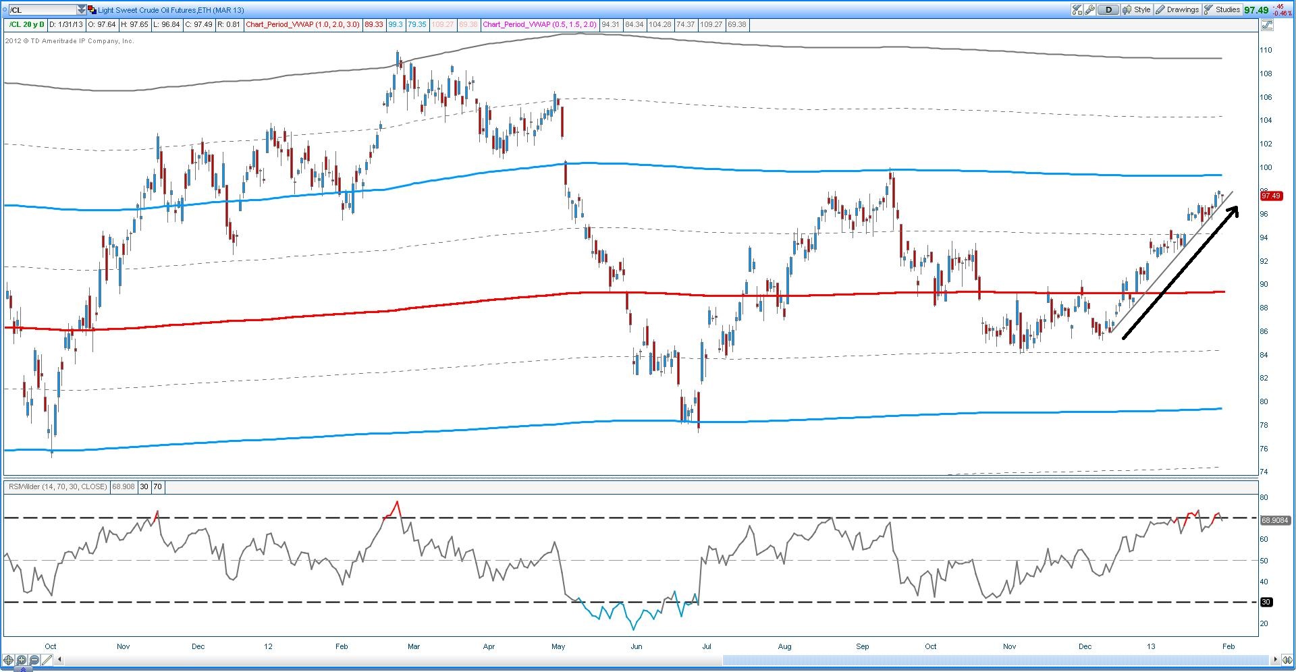1296x672 pixels.
Task: Click the Low value L: 96.84
Action: click(x=167, y=25)
